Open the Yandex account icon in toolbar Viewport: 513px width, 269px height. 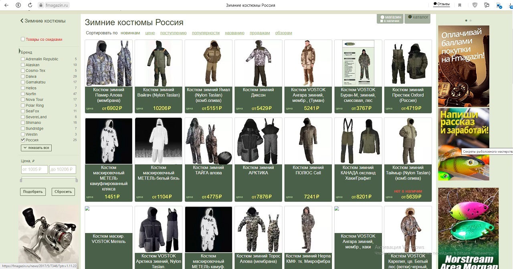point(18,5)
